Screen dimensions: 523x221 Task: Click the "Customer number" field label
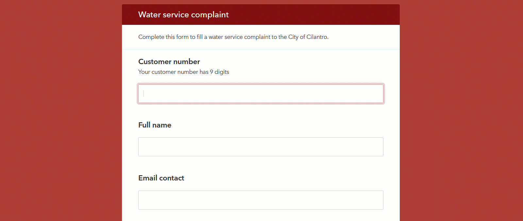[x=169, y=62]
